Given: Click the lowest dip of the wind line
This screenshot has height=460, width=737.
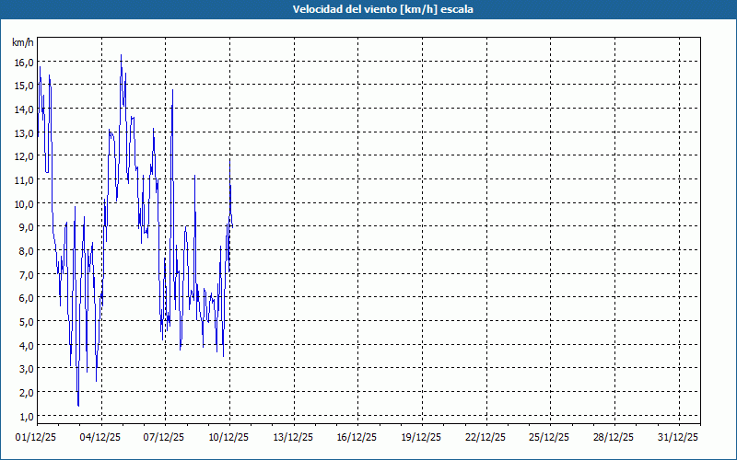Looking at the screenshot, I should coord(78,404).
